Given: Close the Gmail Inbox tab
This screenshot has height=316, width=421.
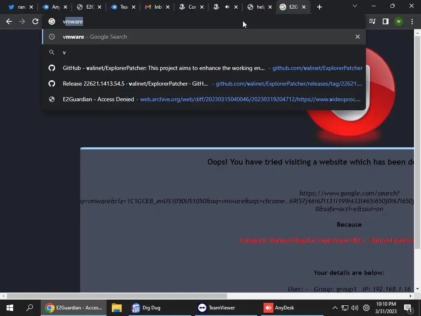Looking at the screenshot, I should (168, 7).
